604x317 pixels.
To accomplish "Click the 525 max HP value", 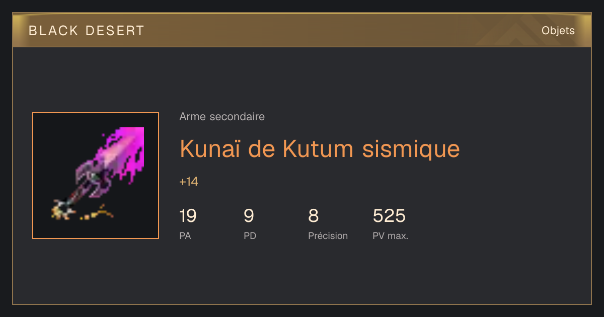I will click(389, 216).
